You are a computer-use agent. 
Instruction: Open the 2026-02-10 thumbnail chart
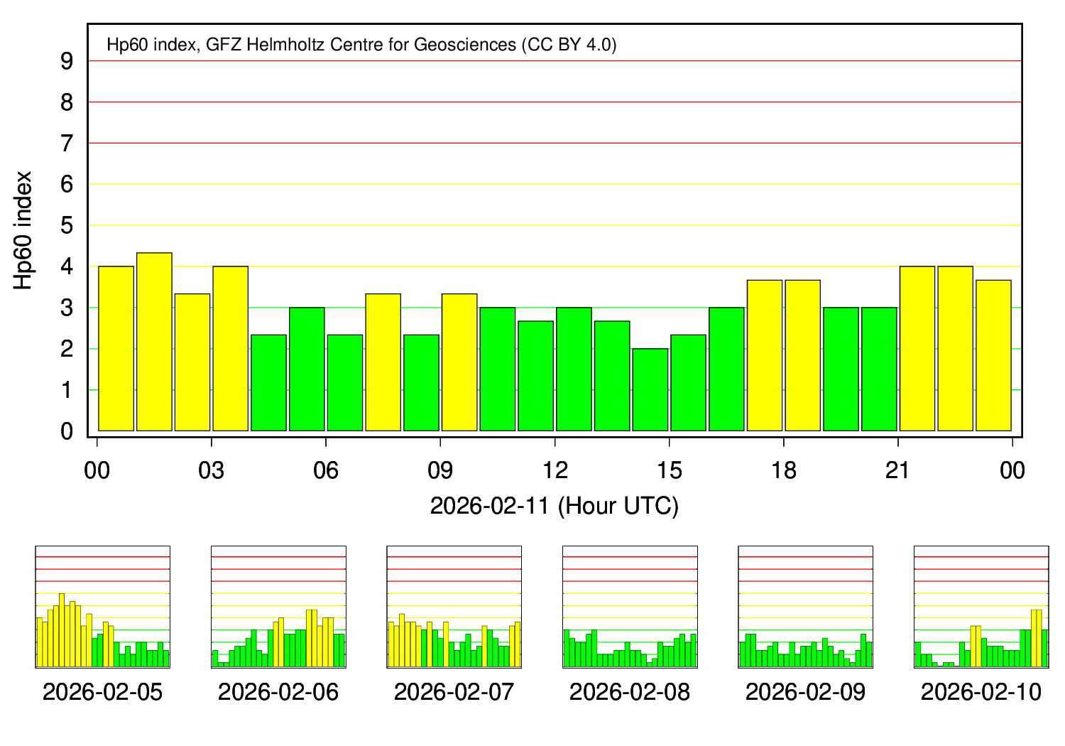click(x=981, y=607)
